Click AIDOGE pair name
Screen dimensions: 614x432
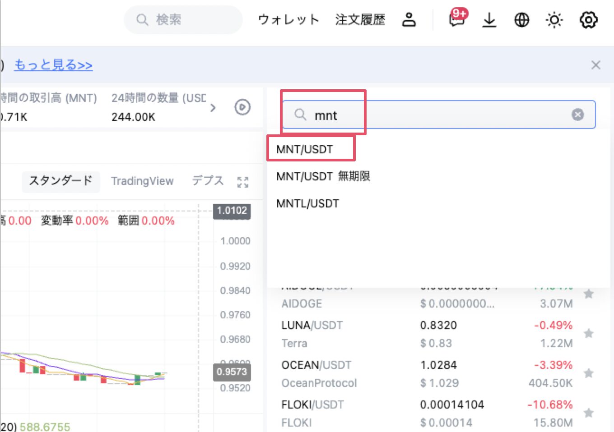coord(302,303)
